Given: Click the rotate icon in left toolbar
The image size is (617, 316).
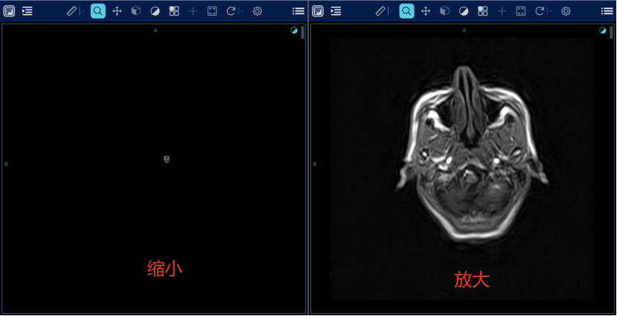Looking at the screenshot, I should pyautogui.click(x=231, y=11).
